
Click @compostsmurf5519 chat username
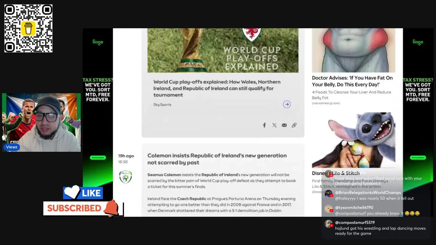355,223
